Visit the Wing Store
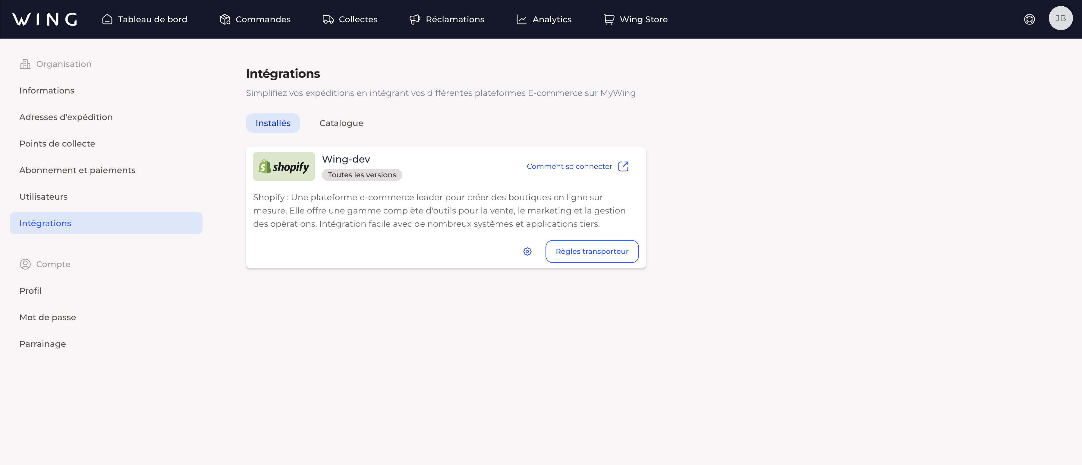This screenshot has height=465, width=1082. [x=636, y=19]
